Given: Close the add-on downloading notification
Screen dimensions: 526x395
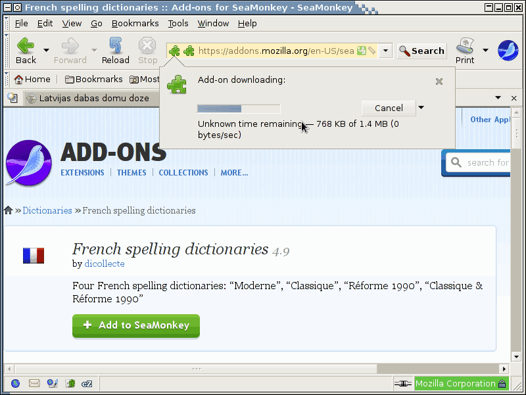Looking at the screenshot, I should coord(439,81).
